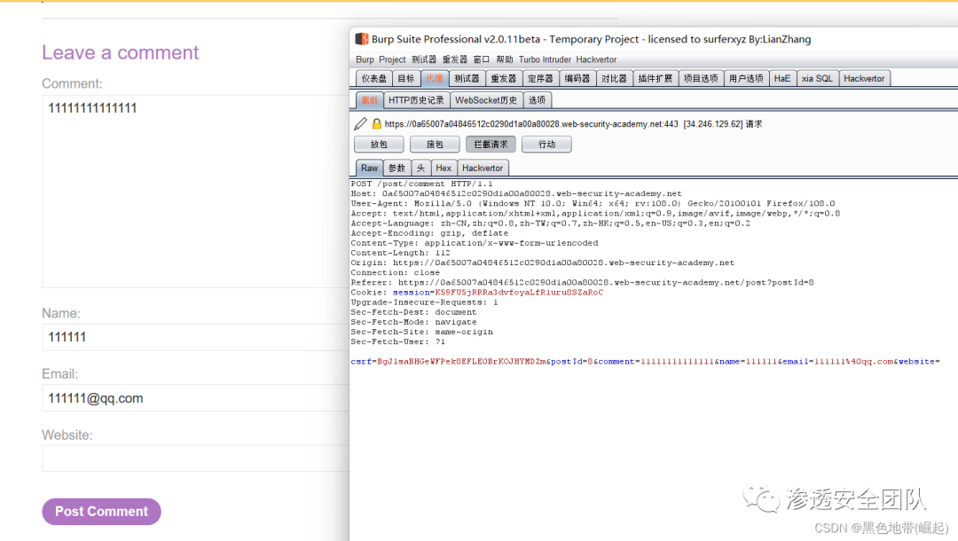Click the Name input field
This screenshot has height=541, width=958.
[x=195, y=337]
